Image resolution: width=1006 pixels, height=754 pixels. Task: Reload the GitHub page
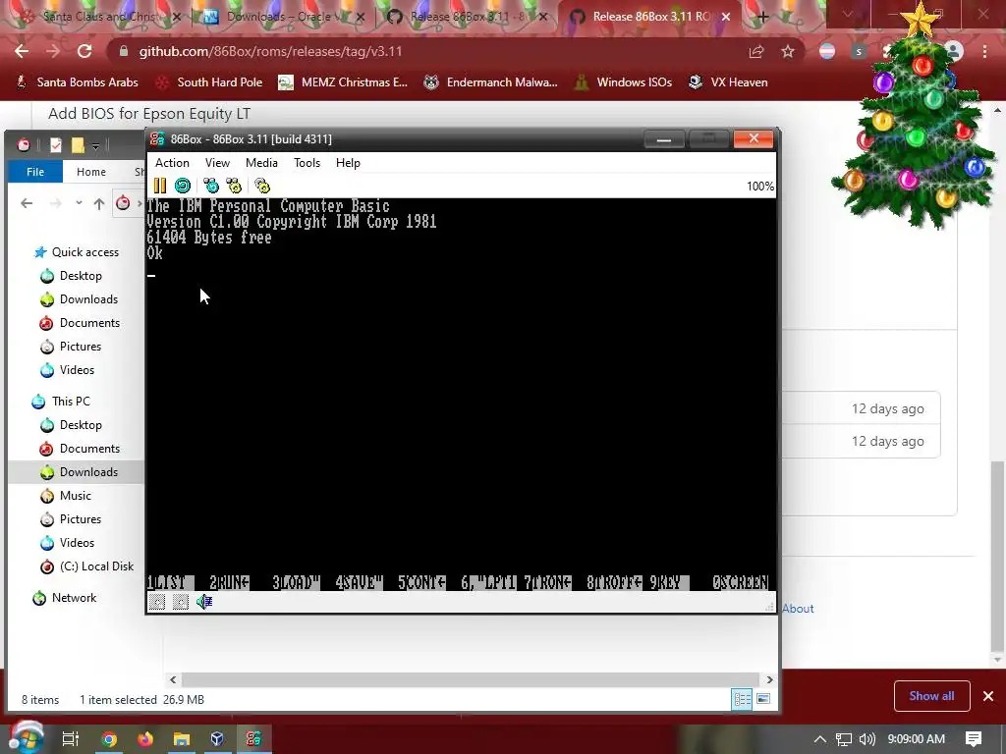(x=84, y=51)
